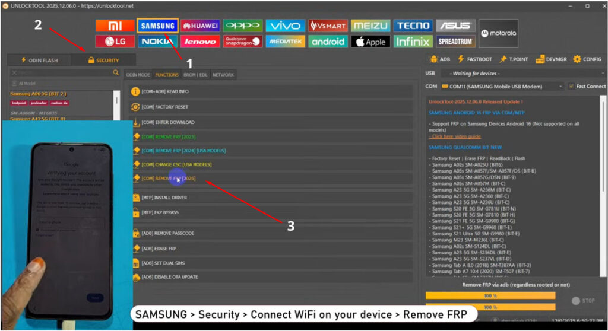Open the Motorola brand section
The width and height of the screenshot is (608, 331).
(x=498, y=33)
